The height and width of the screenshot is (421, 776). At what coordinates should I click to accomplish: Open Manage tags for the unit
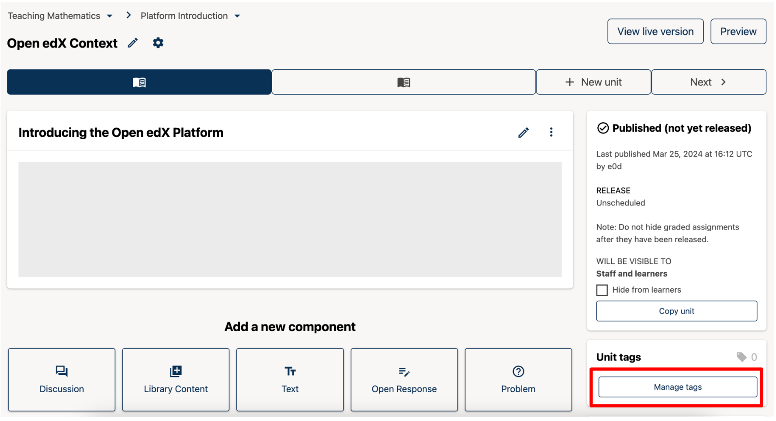pos(678,387)
